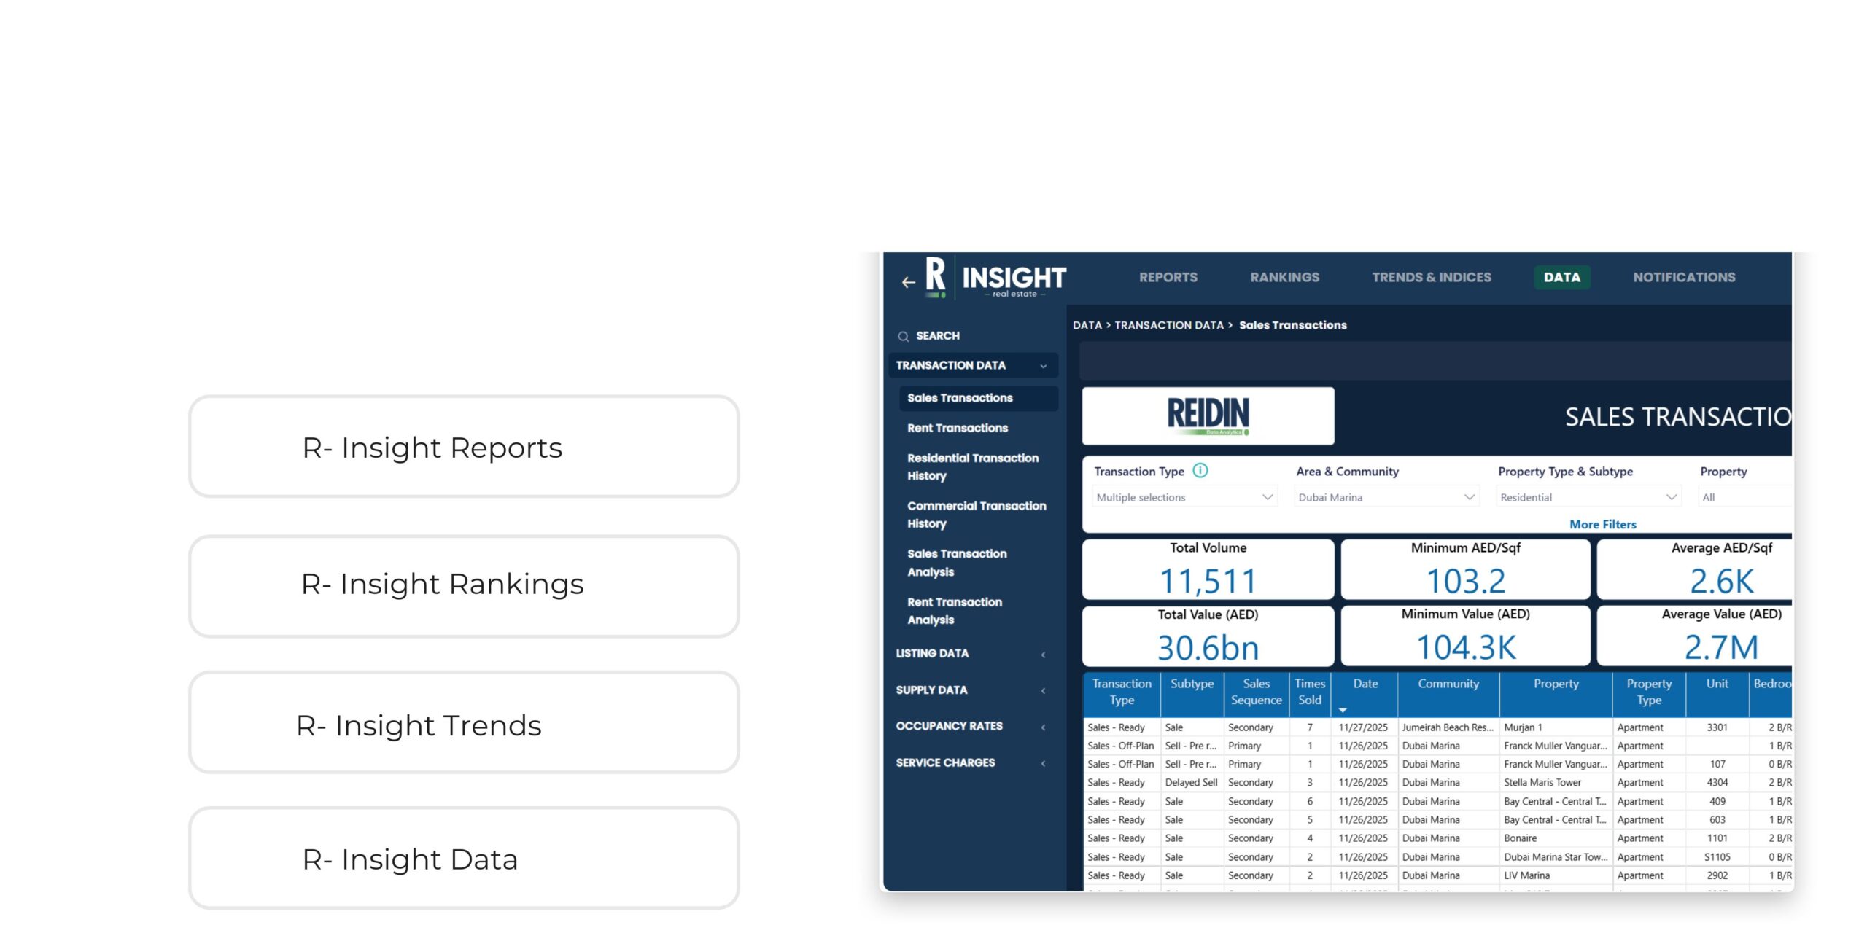Open the Property Type & Subtype dropdown

tap(1589, 497)
